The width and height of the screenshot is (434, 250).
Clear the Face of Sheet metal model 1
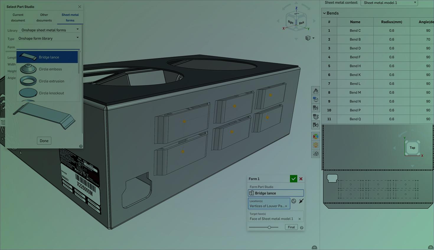(x=299, y=219)
